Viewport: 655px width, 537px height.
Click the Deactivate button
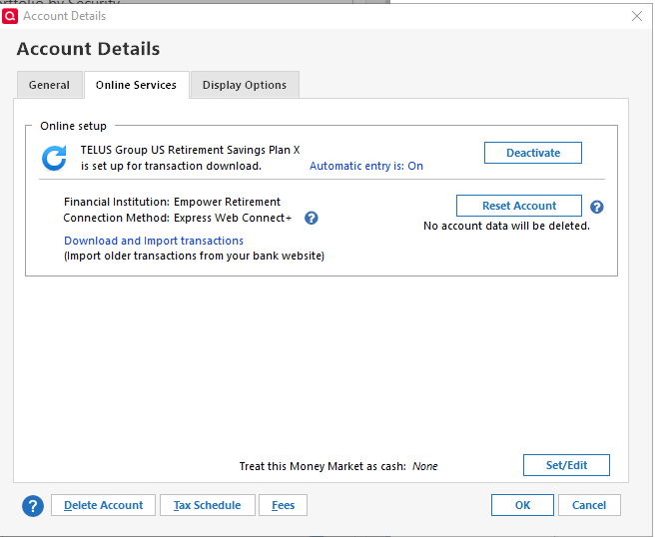(x=533, y=153)
